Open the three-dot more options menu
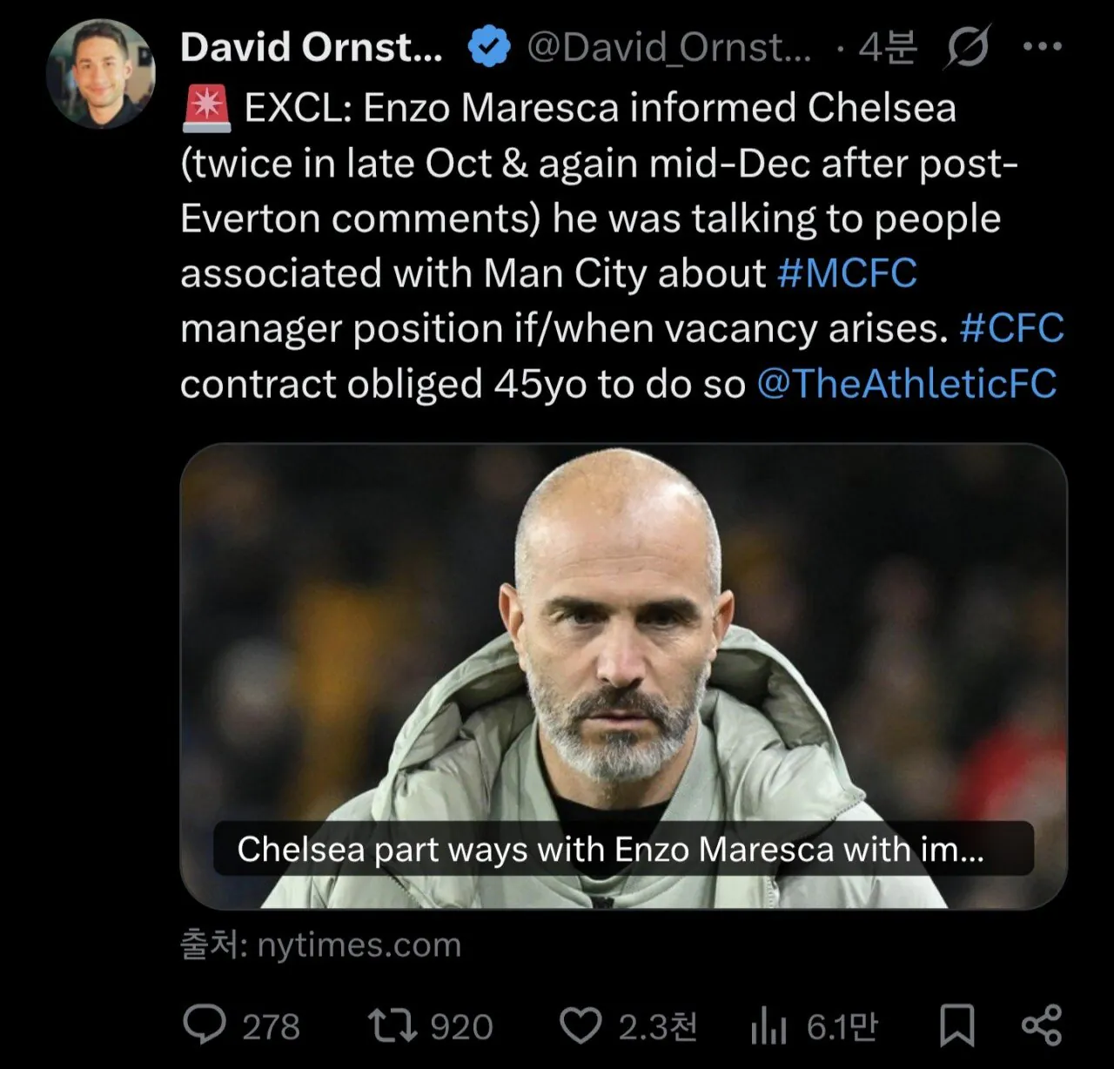1114x1069 pixels. pyautogui.click(x=1042, y=47)
